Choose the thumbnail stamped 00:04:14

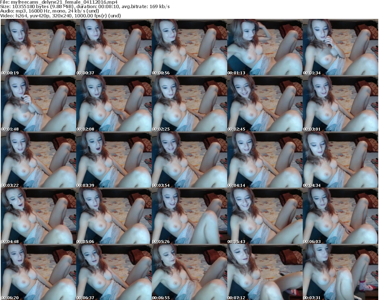click(x=265, y=160)
